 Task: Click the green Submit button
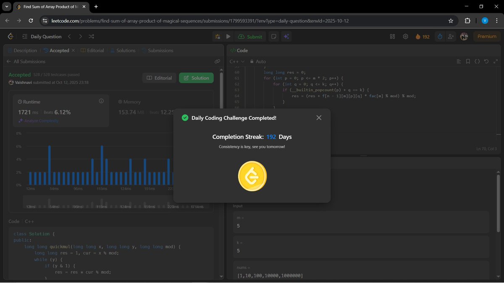(250, 36)
